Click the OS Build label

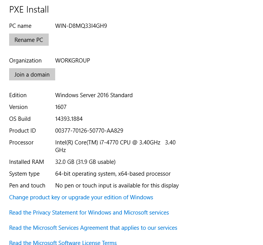click(20, 119)
